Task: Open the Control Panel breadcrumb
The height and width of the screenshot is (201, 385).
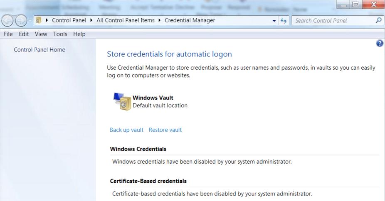Action: coord(69,20)
